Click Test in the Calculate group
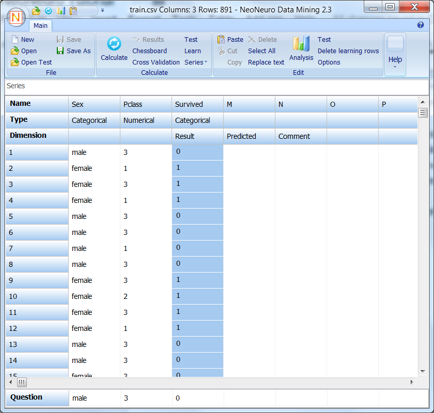Screen dimensions: 434x413 click(191, 40)
